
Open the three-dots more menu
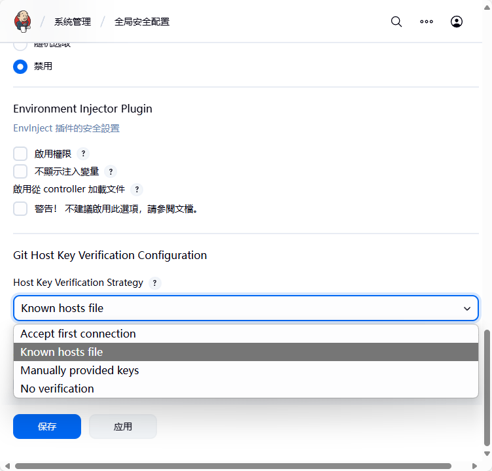coord(427,22)
